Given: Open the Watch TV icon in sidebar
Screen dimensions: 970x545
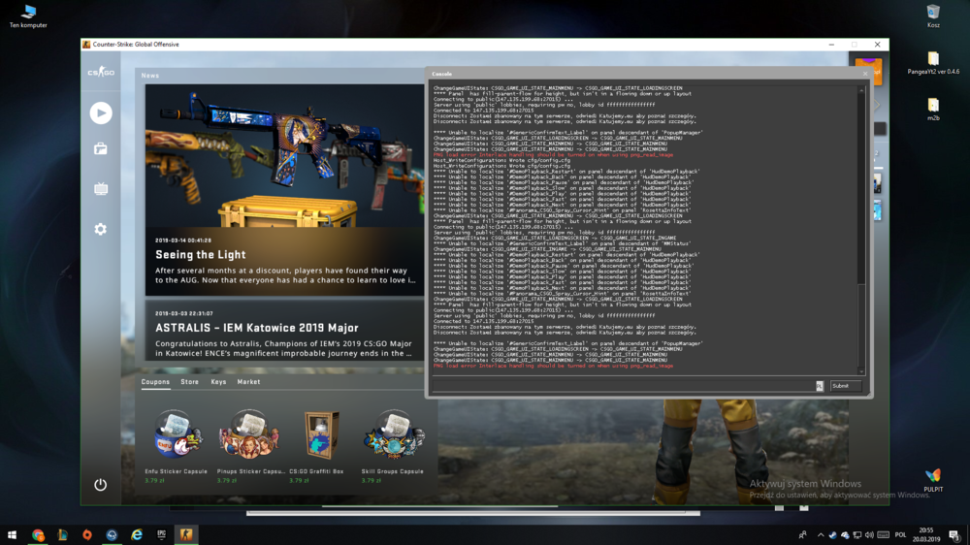Looking at the screenshot, I should [x=101, y=189].
